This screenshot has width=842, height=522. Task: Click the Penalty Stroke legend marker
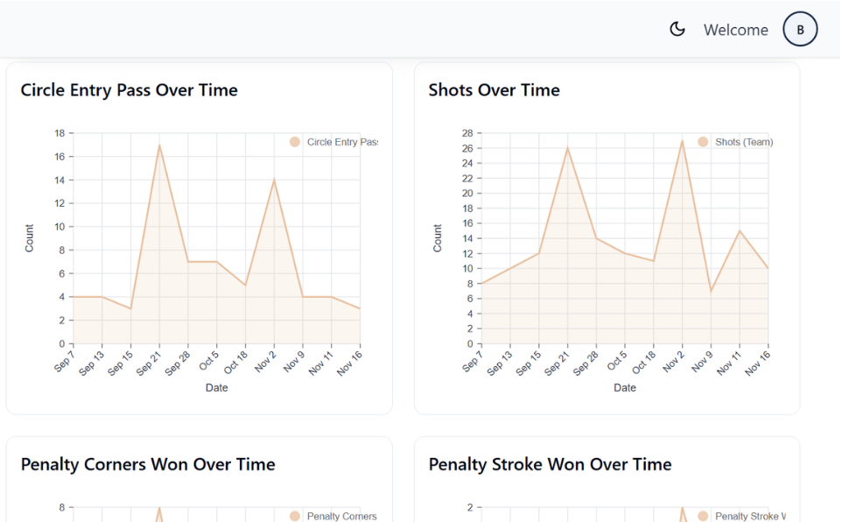pyautogui.click(x=705, y=516)
